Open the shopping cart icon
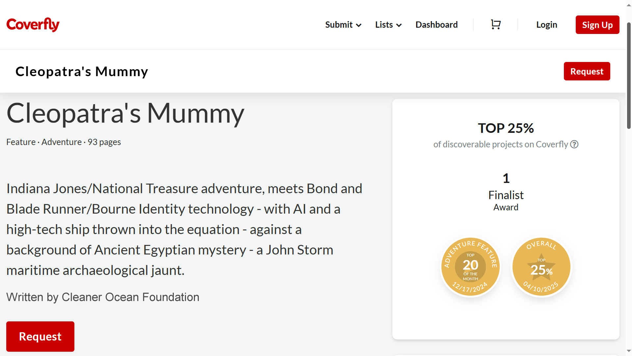The image size is (632, 356). [496, 25]
